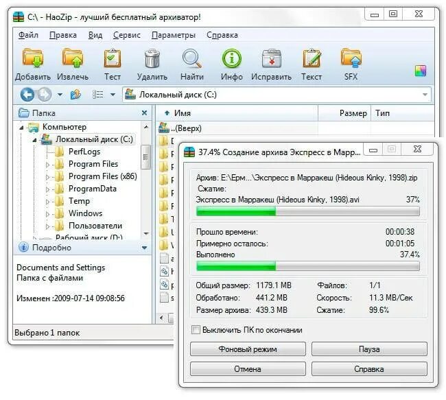The width and height of the screenshot is (446, 400).
Task: Click the Извлечь (Extract) toolbar icon
Action: tap(73, 58)
